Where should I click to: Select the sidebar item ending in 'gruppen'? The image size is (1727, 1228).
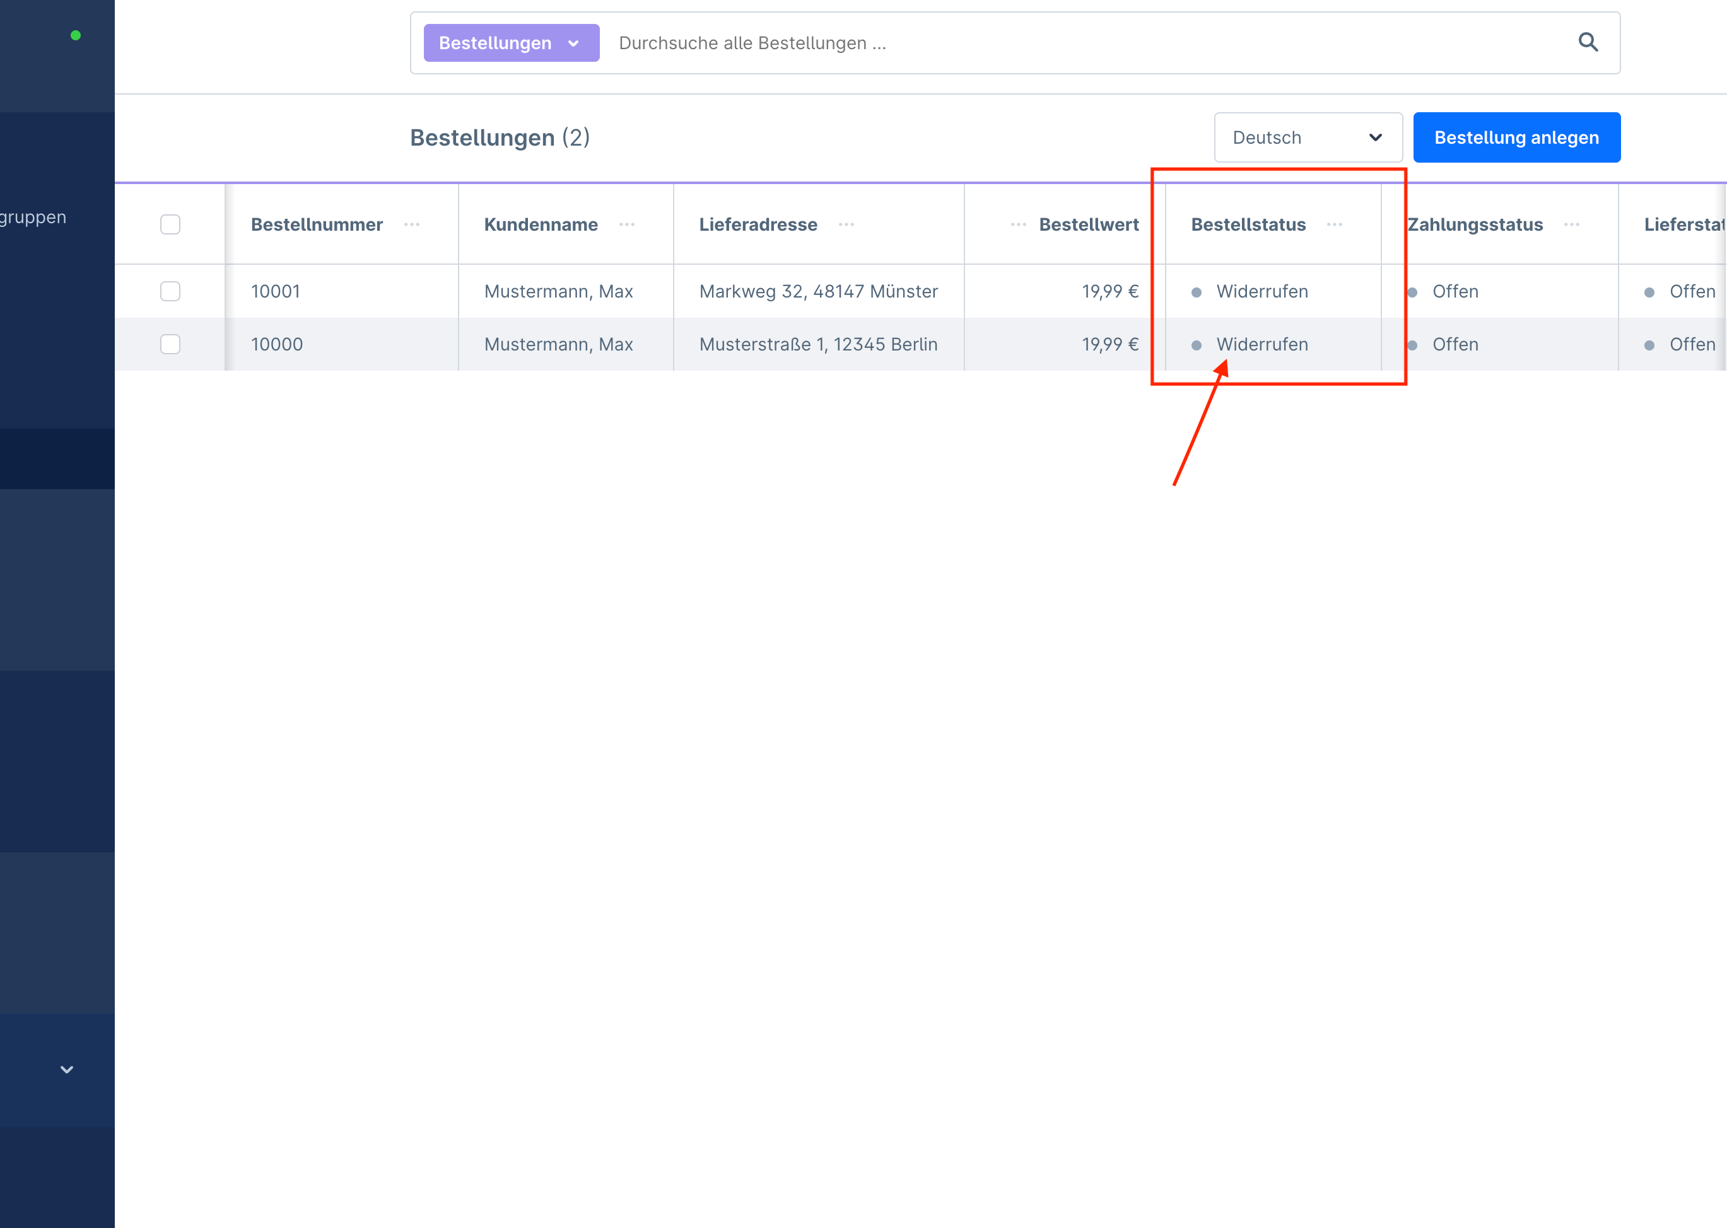pos(33,217)
